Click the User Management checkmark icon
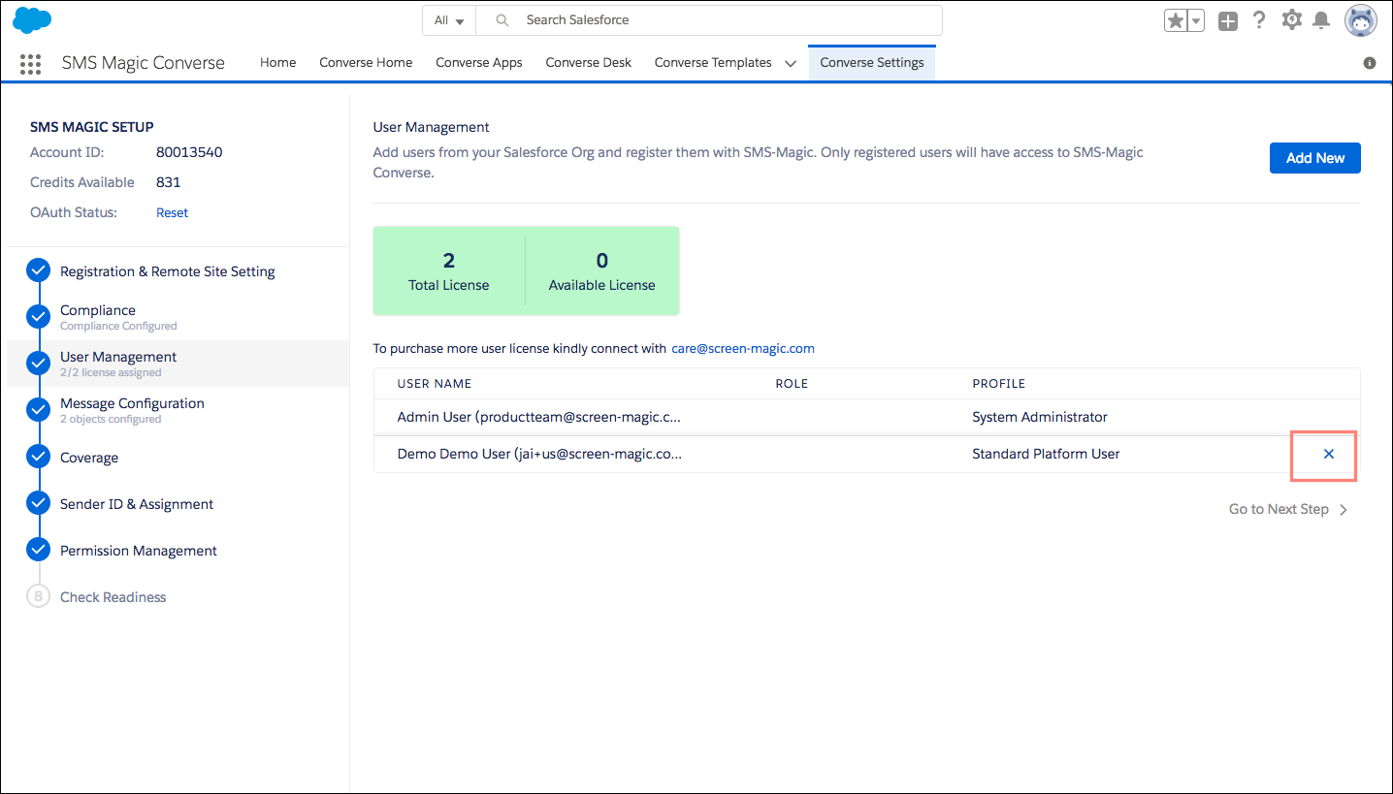Viewport: 1393px width, 794px height. click(x=39, y=364)
